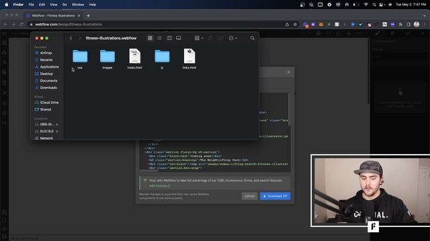The width and height of the screenshot is (430, 241).
Task: Select the OBS disk image location
Action: click(44, 125)
